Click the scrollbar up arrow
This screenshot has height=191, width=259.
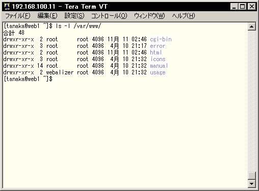252,26
